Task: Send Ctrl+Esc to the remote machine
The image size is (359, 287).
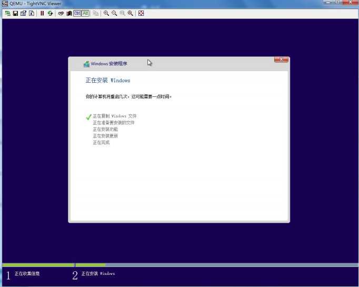Action: [x=69, y=13]
